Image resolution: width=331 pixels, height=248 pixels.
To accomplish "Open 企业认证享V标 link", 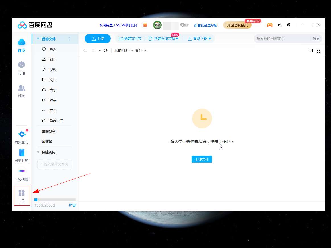I will coord(205,25).
